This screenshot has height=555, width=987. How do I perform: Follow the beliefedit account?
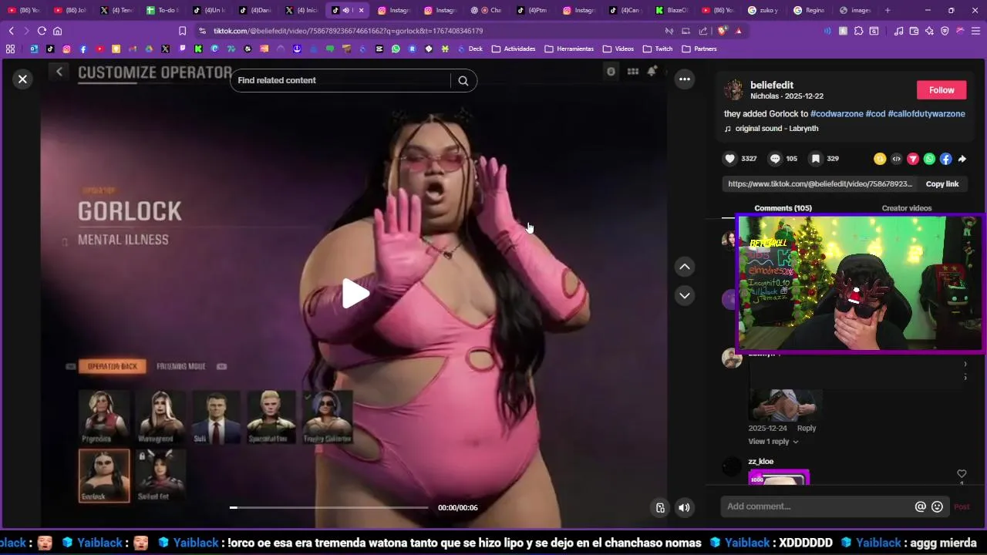[942, 90]
